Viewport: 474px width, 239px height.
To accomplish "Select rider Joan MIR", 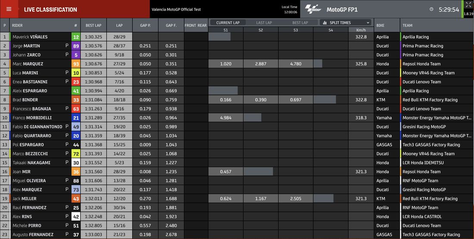I will 22,172.
